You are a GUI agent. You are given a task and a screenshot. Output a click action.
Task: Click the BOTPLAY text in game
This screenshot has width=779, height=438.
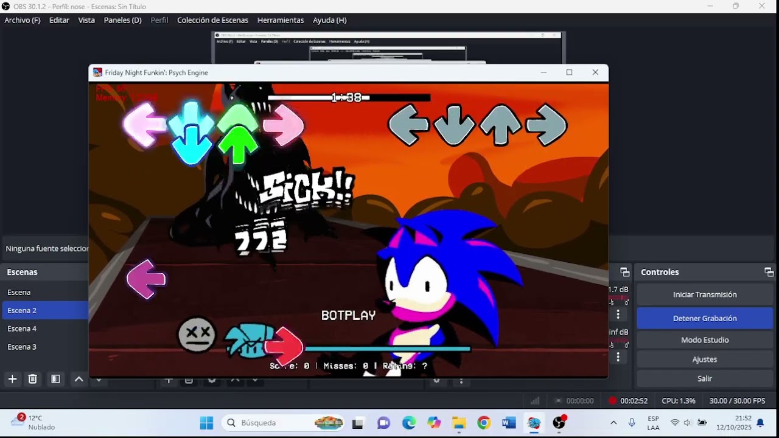pyautogui.click(x=348, y=315)
